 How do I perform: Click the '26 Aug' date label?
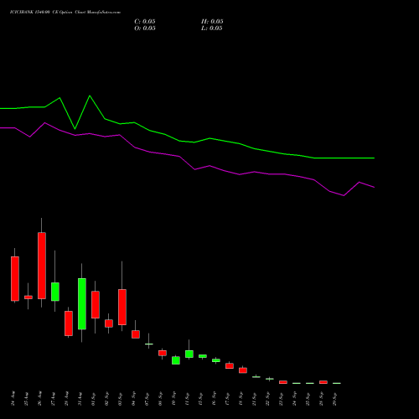[x=40, y=399]
